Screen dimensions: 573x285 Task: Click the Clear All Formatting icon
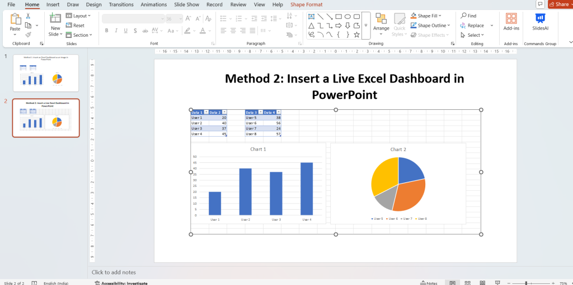click(208, 18)
